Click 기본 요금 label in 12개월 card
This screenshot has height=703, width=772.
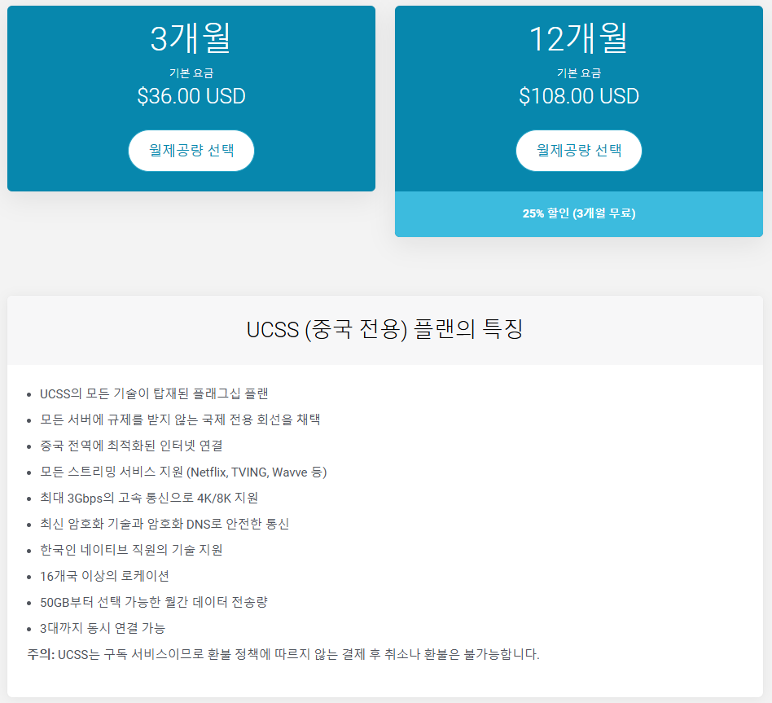pos(578,73)
